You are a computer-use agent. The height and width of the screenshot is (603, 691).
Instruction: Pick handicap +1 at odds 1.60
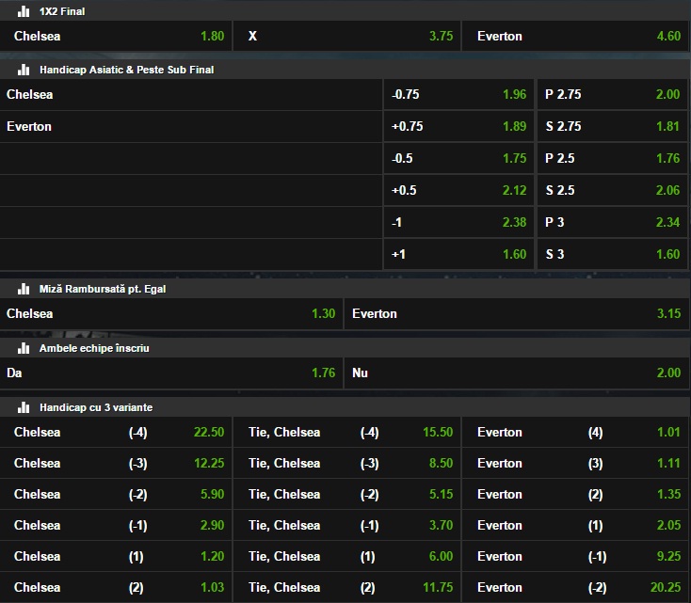click(458, 254)
